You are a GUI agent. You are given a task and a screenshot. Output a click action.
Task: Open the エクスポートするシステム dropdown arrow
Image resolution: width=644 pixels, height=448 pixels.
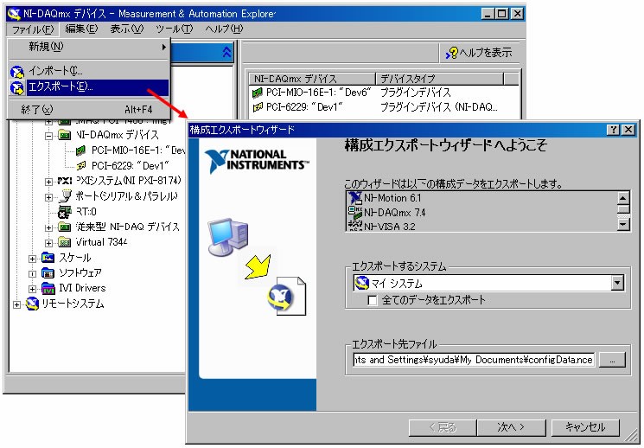(x=617, y=283)
